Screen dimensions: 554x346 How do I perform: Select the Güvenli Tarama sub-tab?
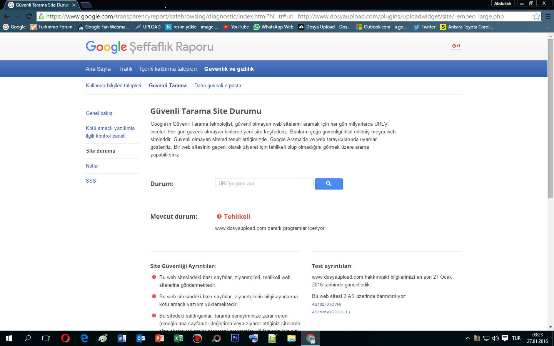tap(168, 85)
